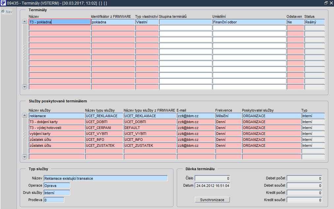Click the Datum field '24.04.2012 16:51:04'
This screenshot has height=209, width=334.
pos(212,185)
